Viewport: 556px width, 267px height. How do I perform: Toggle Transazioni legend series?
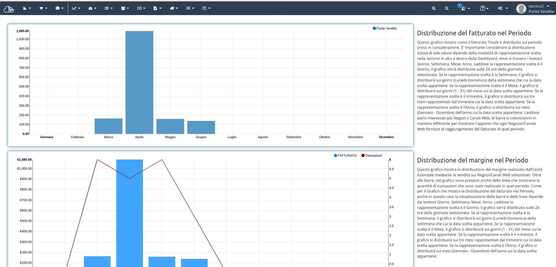[372, 155]
